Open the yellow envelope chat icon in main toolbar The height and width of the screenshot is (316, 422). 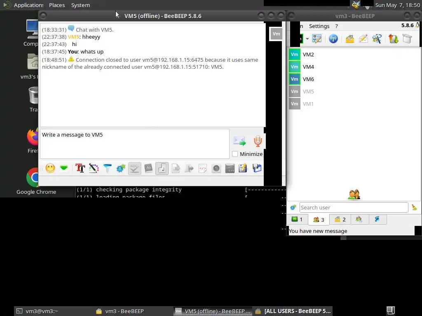[349, 39]
